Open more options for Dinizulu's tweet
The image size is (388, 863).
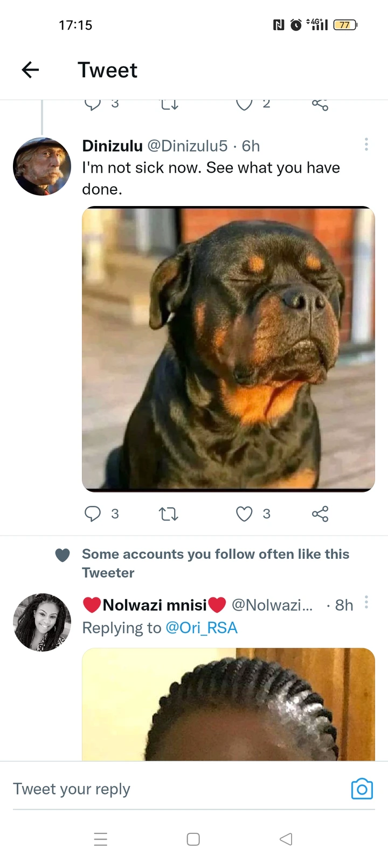tap(366, 144)
